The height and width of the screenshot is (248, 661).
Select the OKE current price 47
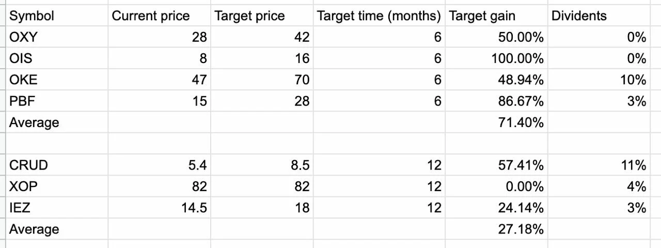pos(159,80)
